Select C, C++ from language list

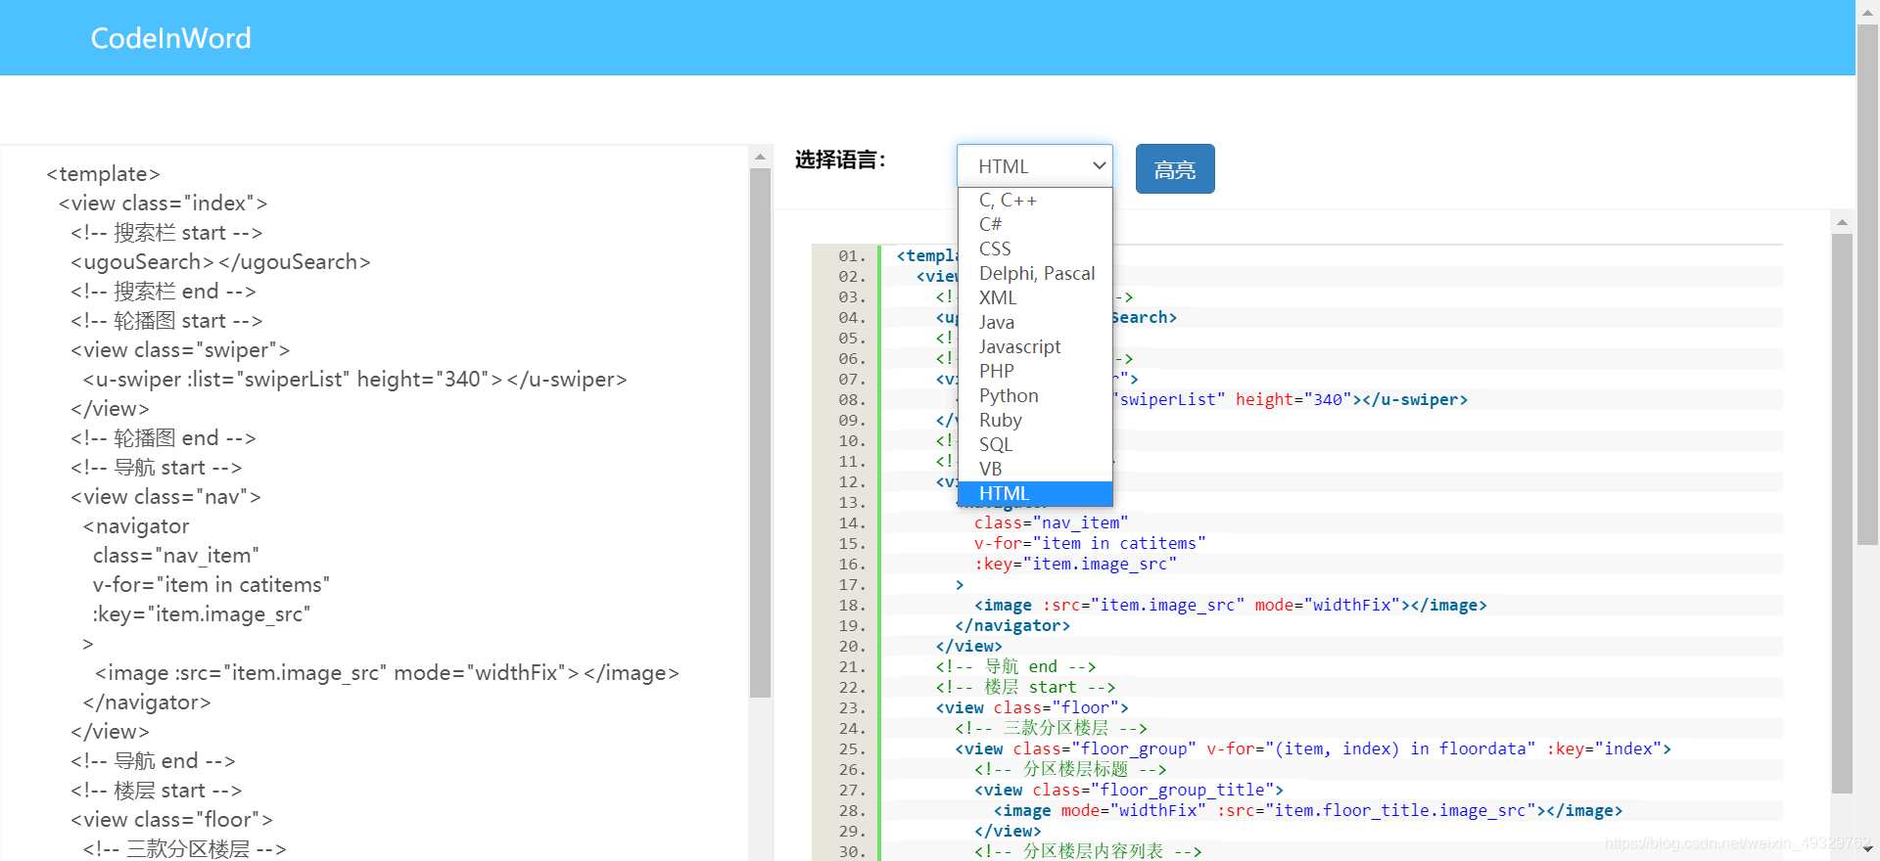(x=1035, y=201)
